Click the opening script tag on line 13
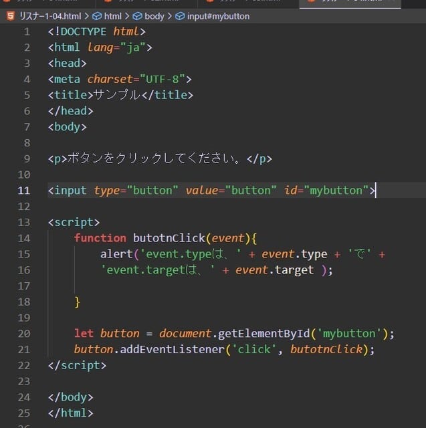Viewport: 426px width, 428px height. point(74,222)
